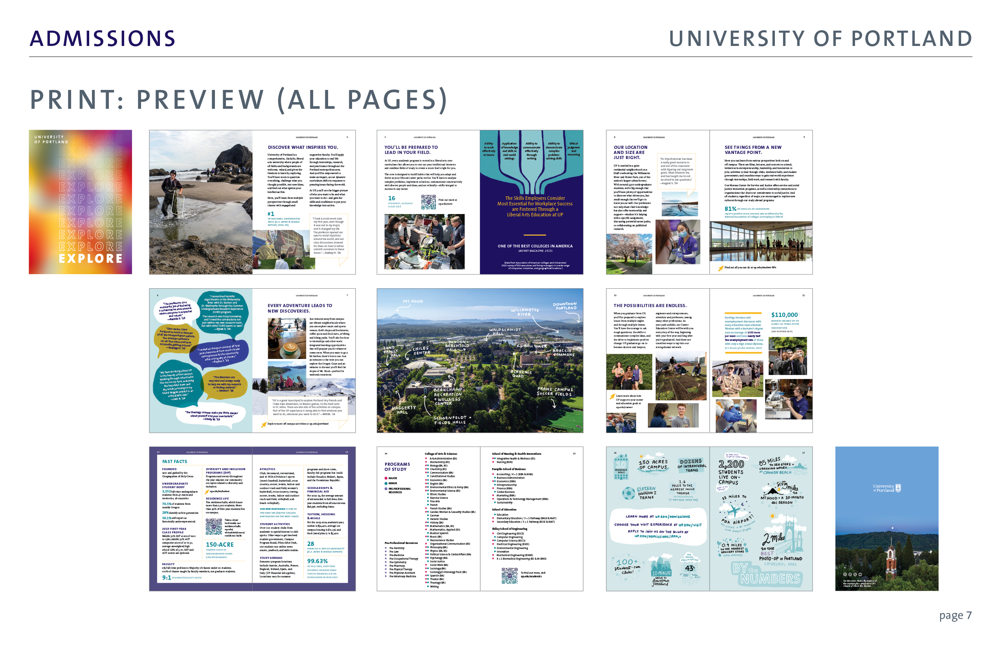
Task: Click the soccer ball Division I icon
Action: (x=629, y=493)
